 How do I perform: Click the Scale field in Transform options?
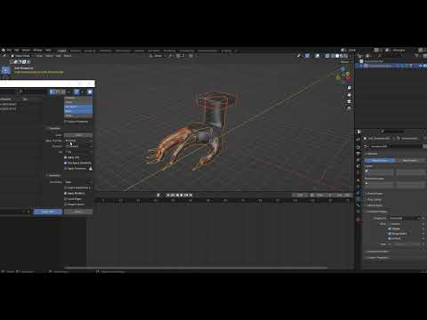[78, 135]
